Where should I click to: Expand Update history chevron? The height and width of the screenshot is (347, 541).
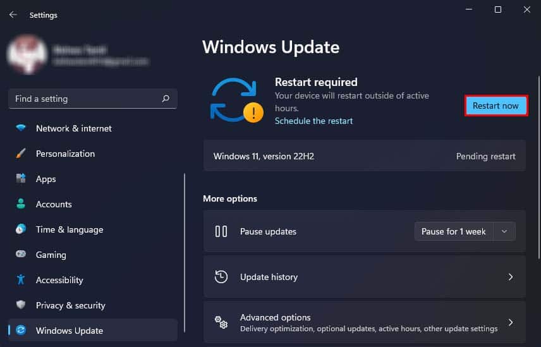pyautogui.click(x=510, y=277)
